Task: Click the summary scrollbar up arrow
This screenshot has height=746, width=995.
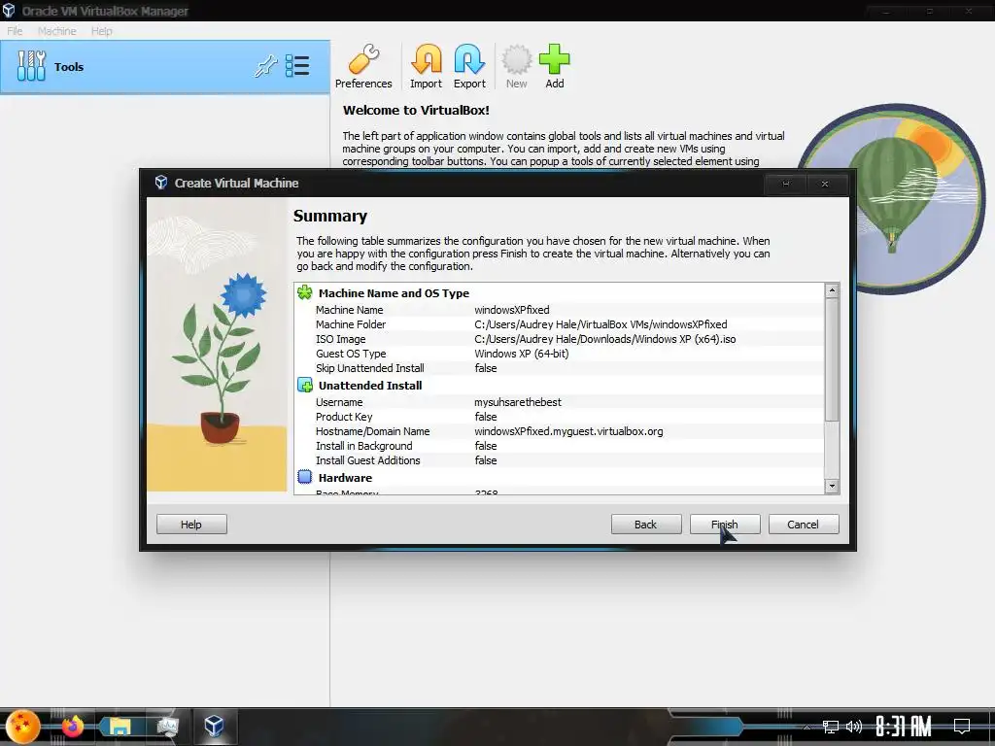Action: click(x=832, y=290)
